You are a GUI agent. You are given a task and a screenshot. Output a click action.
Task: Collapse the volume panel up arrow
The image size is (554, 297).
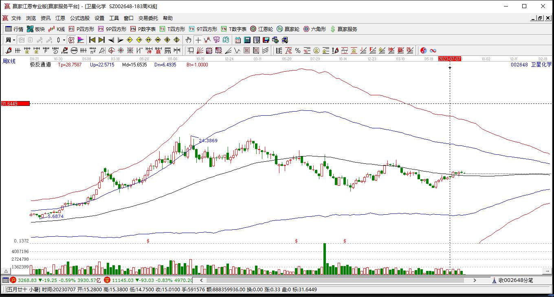6,271
